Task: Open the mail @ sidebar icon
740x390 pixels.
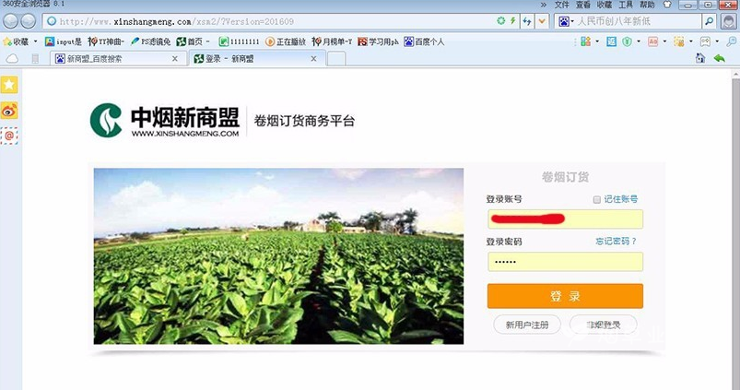Action: [x=9, y=136]
